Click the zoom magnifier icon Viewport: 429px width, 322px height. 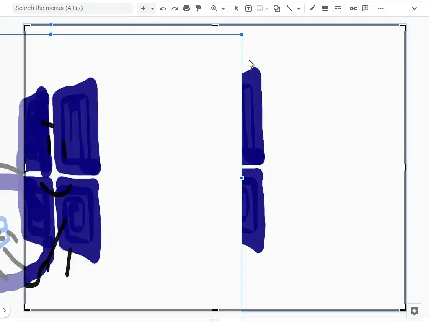(214, 8)
